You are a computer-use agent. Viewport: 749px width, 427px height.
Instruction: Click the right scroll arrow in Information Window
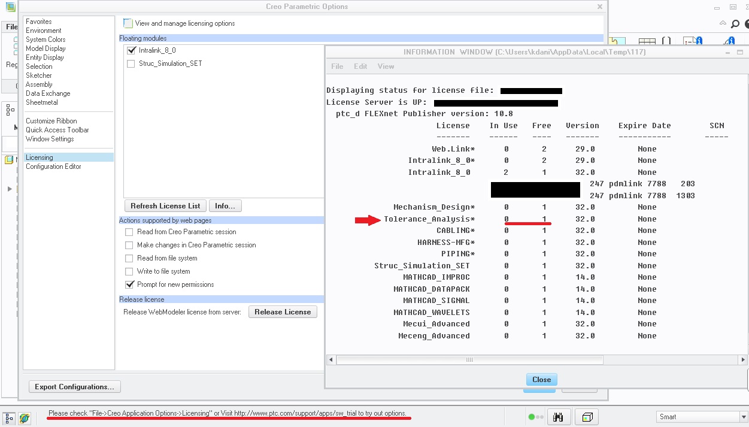743,360
